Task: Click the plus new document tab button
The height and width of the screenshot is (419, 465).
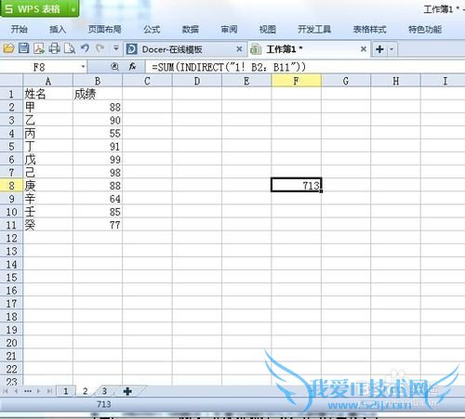Action: point(379,49)
